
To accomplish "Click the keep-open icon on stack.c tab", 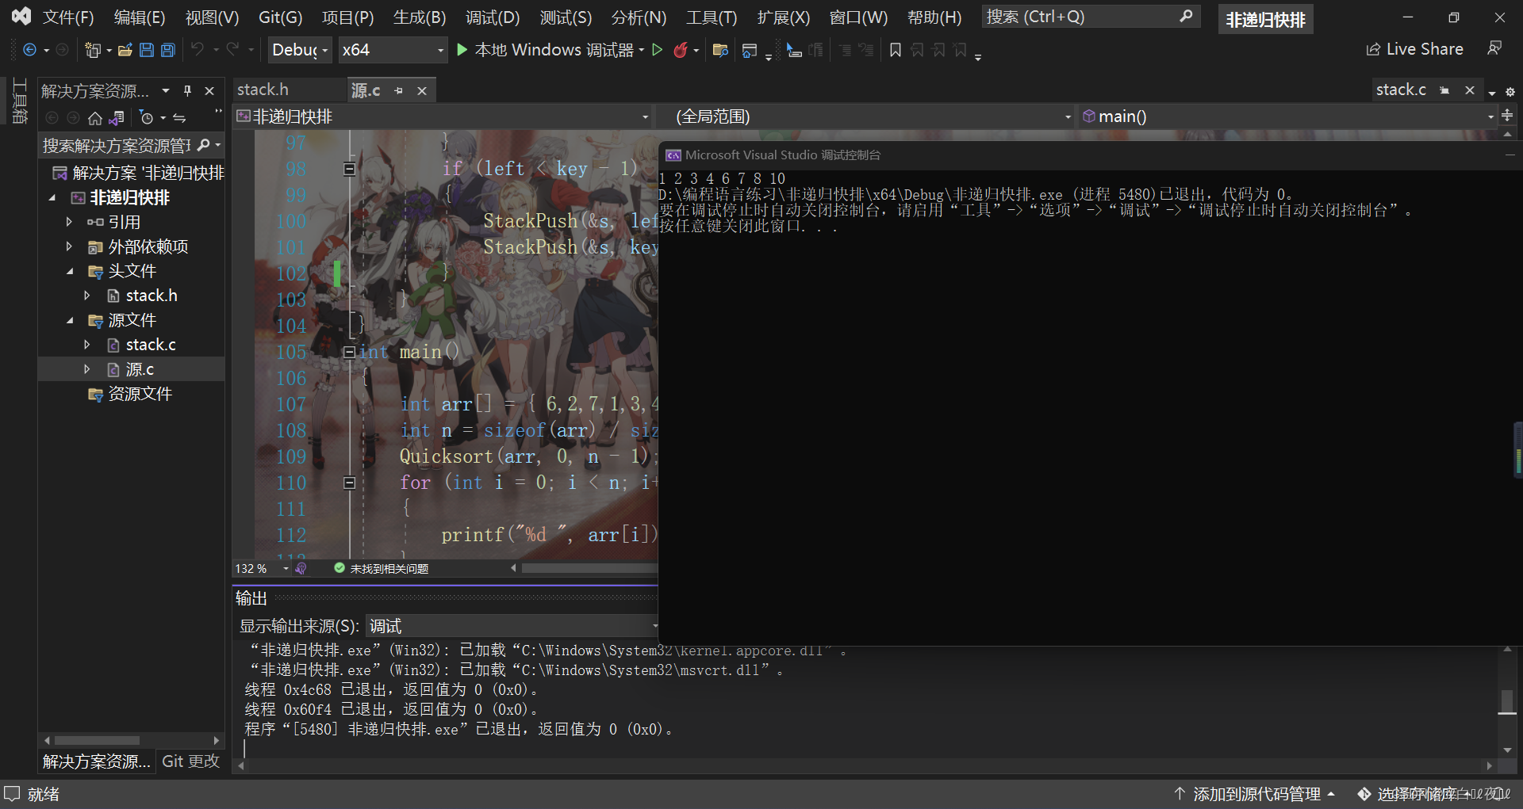I will coord(1445,90).
